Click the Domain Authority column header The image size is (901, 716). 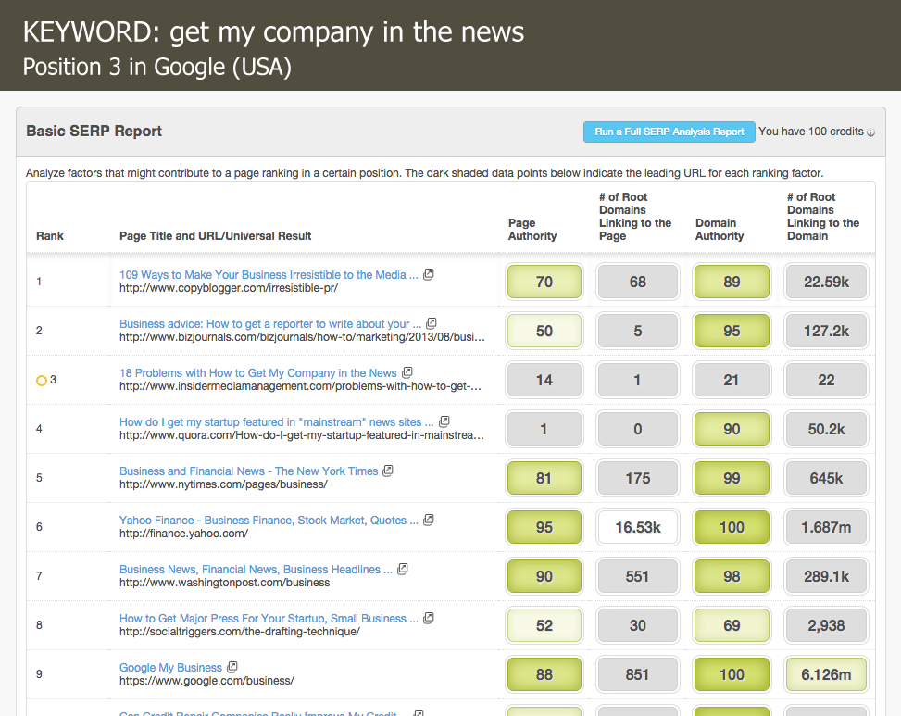720,230
